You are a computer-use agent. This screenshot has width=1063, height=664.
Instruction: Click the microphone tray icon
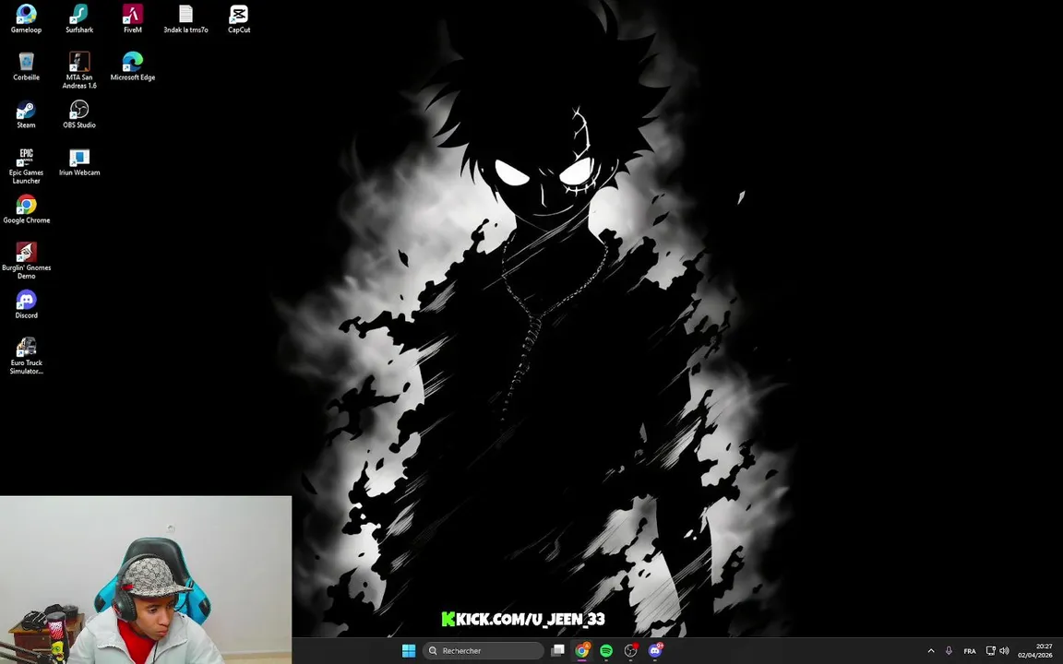pos(949,650)
